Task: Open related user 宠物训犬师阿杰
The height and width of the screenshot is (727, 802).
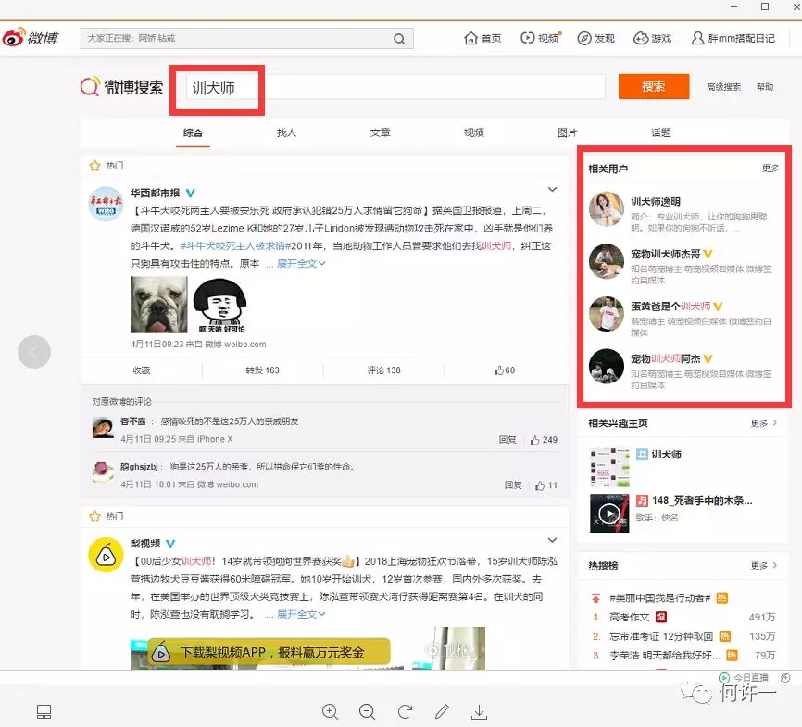Action: [666, 359]
